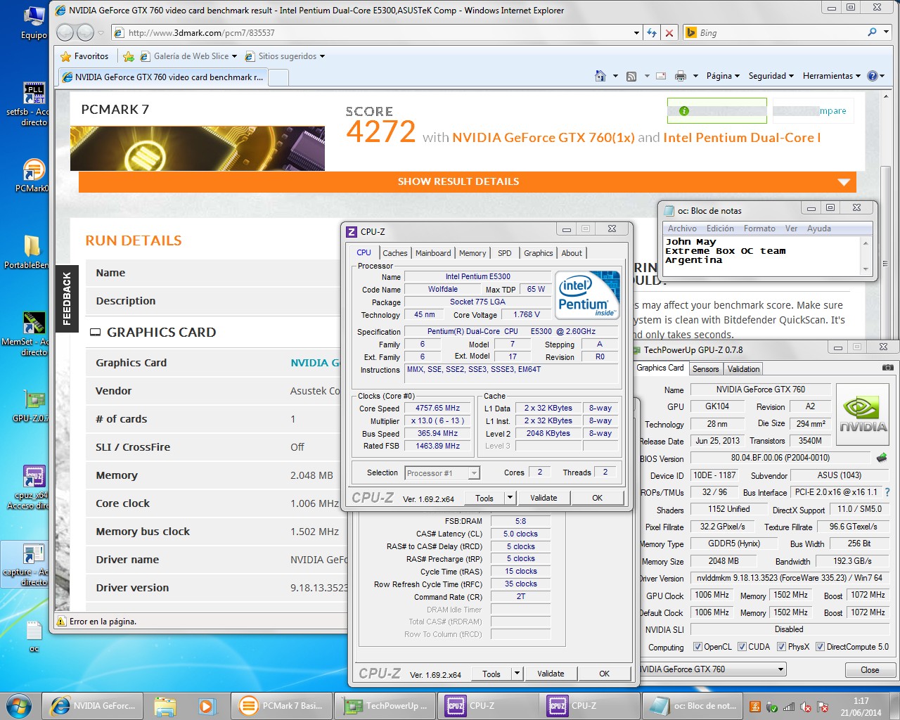Open the IE Help question icon
Viewport: 900px width, 720px height.
872,76
